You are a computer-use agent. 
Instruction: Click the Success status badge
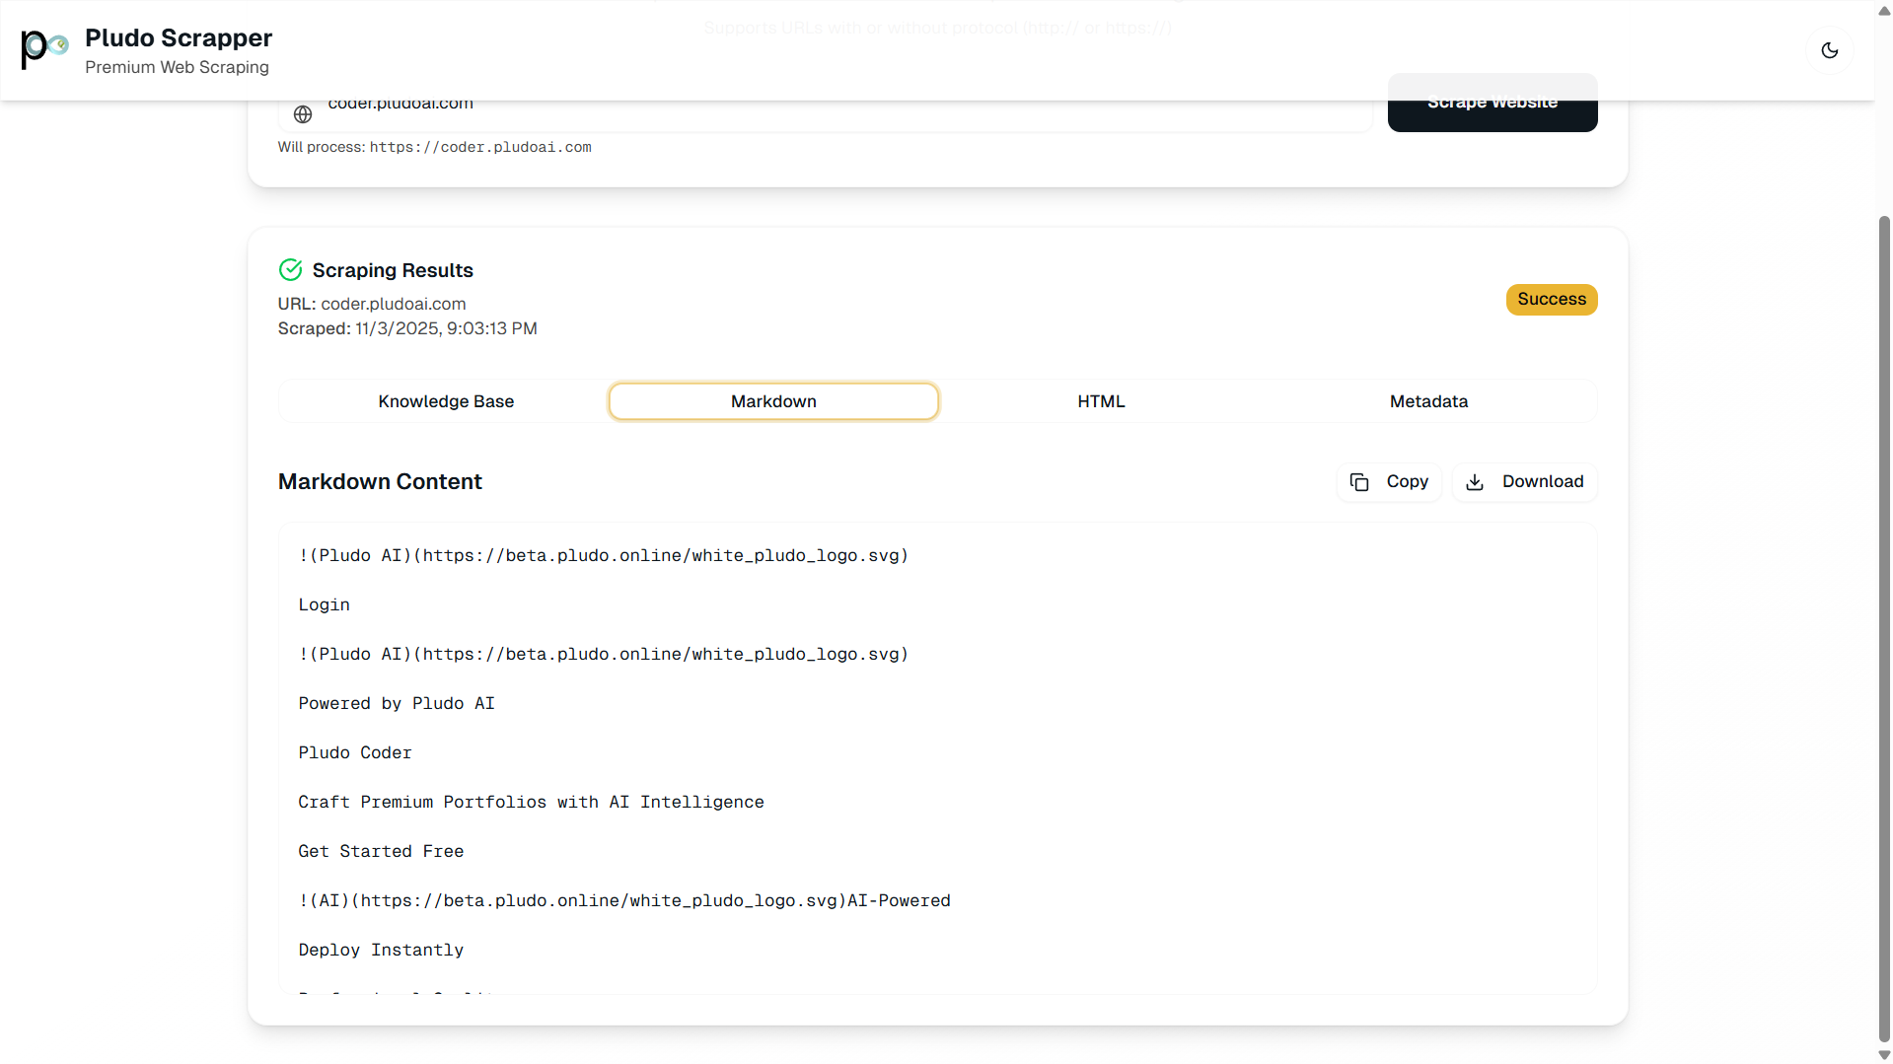pos(1552,299)
